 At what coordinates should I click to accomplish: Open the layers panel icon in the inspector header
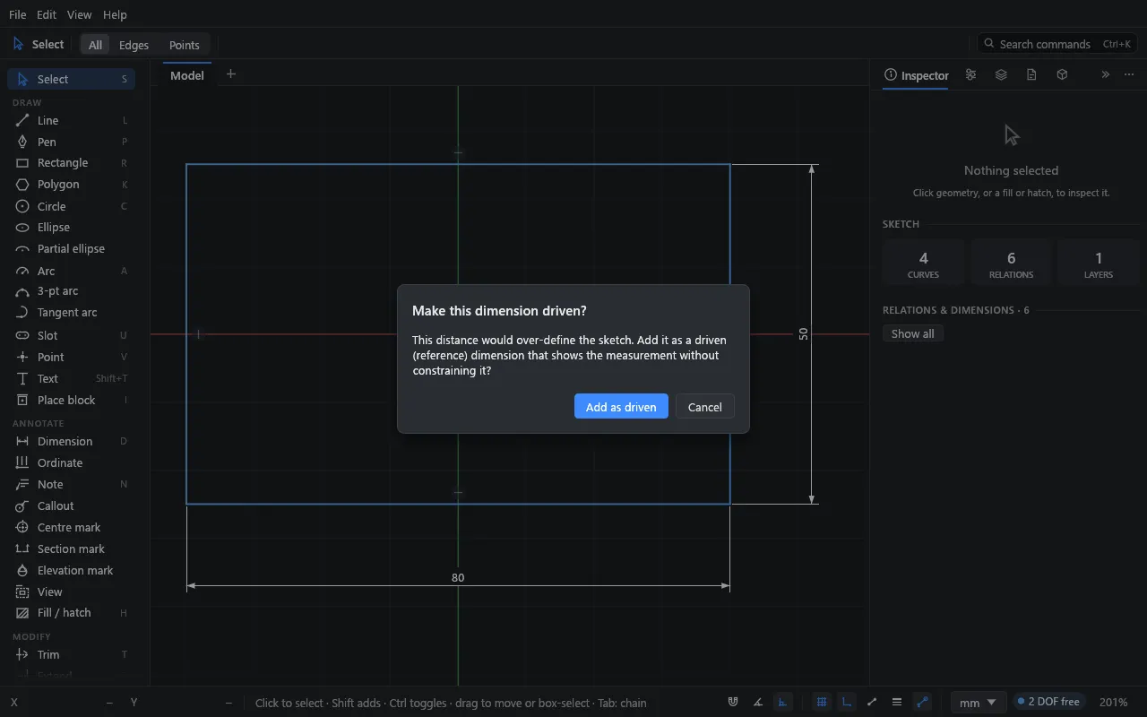[1001, 75]
